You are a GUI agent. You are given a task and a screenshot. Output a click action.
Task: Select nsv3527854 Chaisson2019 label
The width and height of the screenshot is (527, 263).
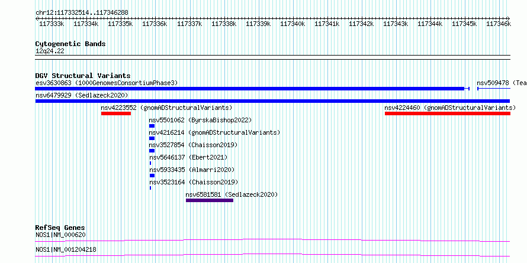(x=193, y=145)
